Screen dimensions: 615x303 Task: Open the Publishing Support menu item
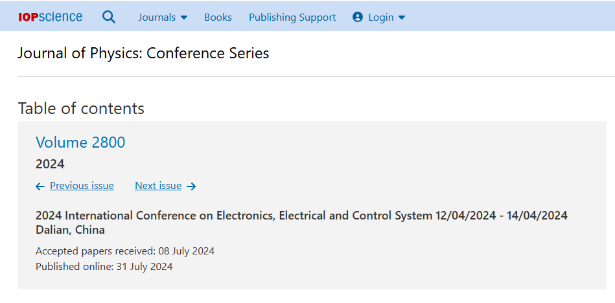292,17
